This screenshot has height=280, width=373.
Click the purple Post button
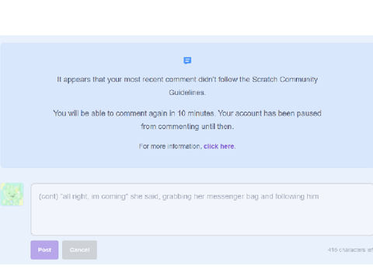tap(44, 250)
